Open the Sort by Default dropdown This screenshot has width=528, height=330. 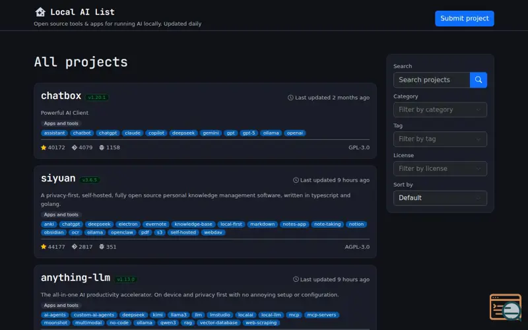click(440, 198)
